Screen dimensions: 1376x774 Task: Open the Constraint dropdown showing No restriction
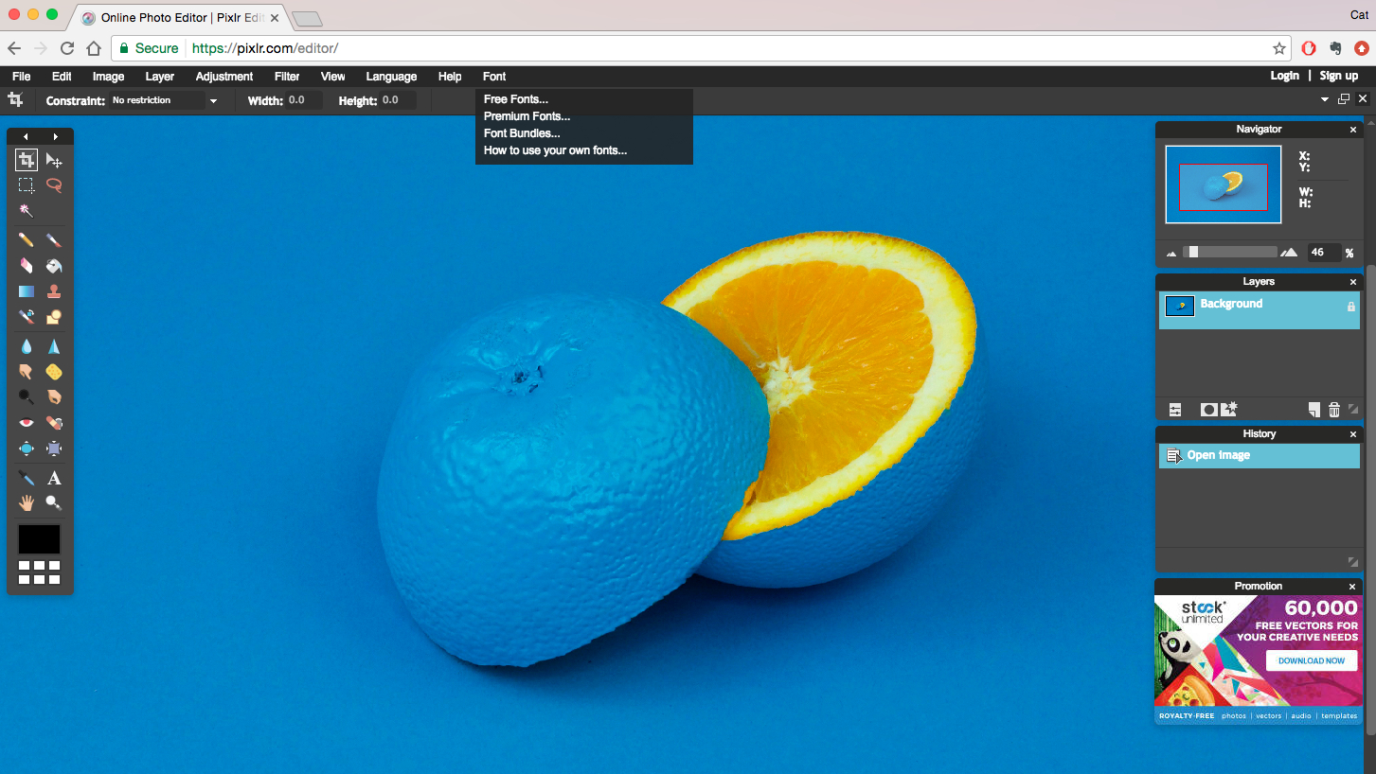[161, 99]
